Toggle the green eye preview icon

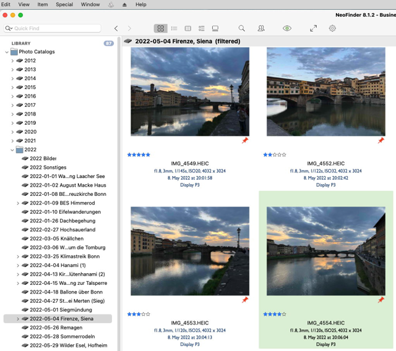pyautogui.click(x=287, y=28)
